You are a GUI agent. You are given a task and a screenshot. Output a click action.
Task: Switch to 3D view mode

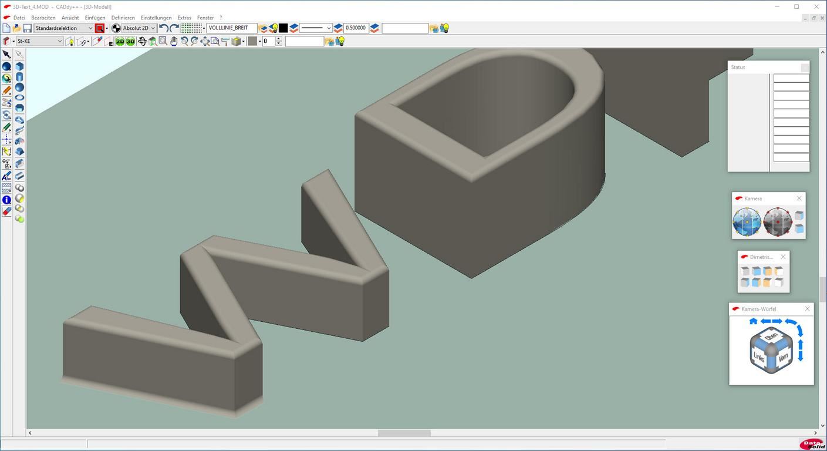click(x=130, y=41)
